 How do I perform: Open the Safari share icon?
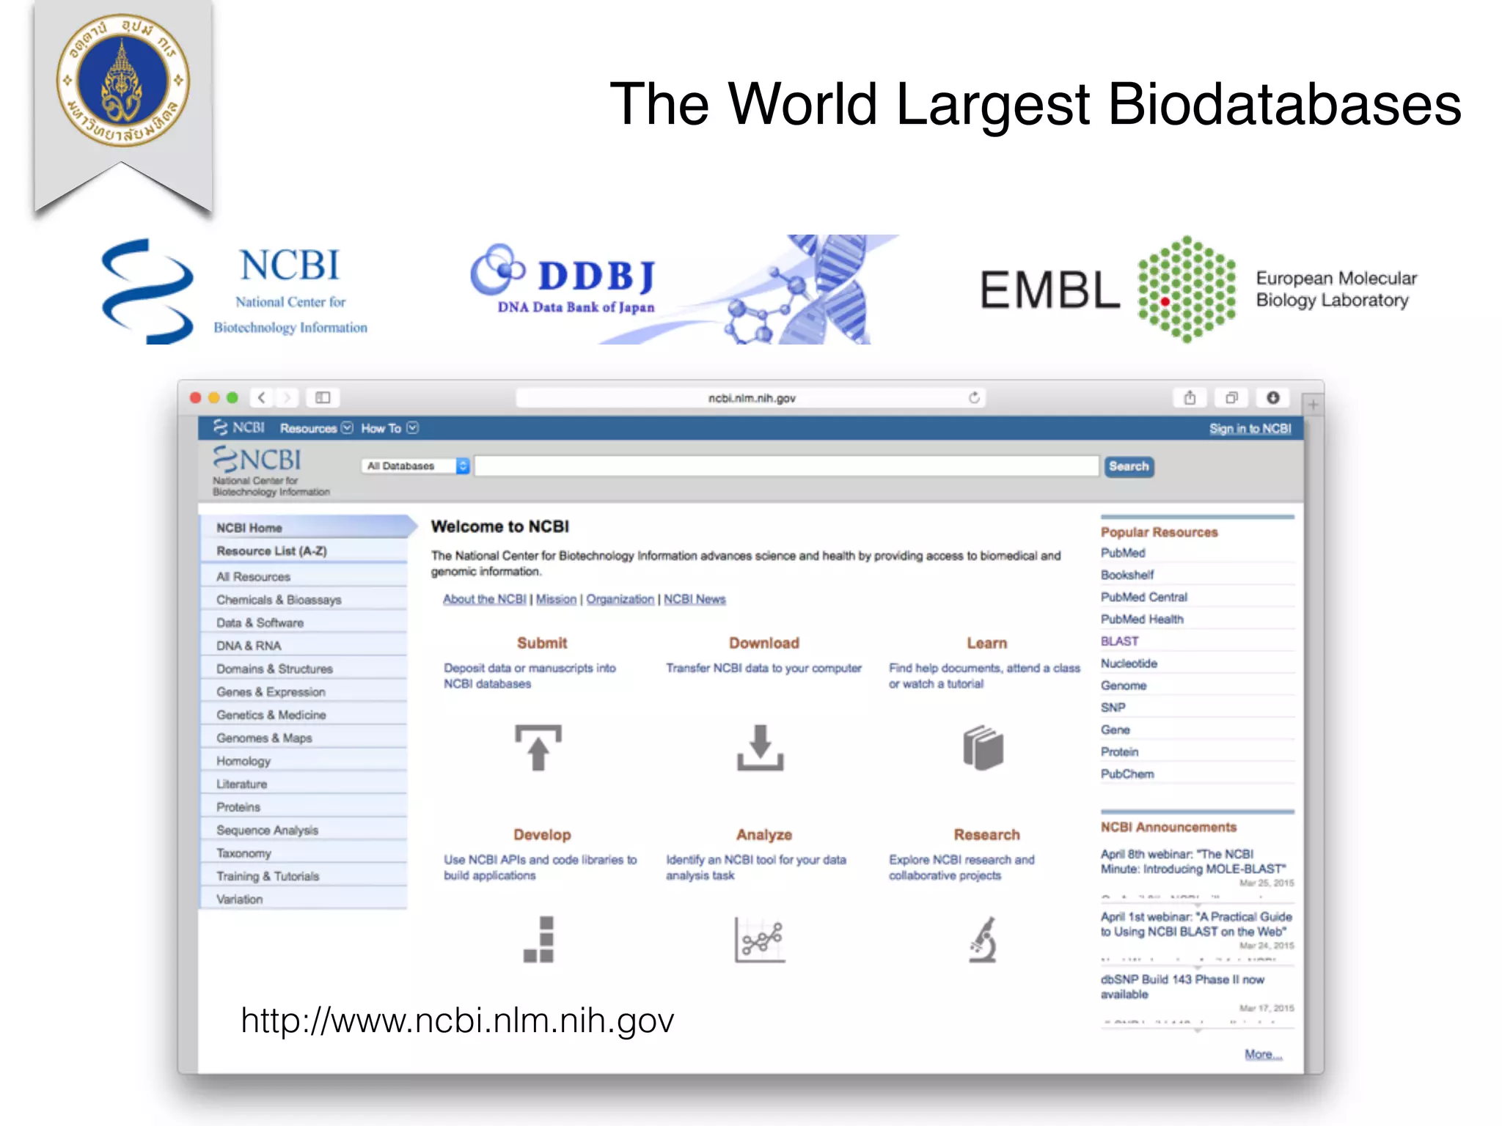(1190, 397)
